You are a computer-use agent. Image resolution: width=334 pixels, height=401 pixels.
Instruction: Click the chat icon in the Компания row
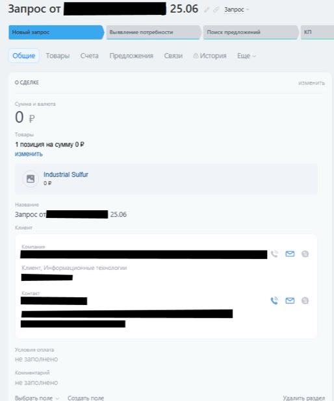click(305, 254)
